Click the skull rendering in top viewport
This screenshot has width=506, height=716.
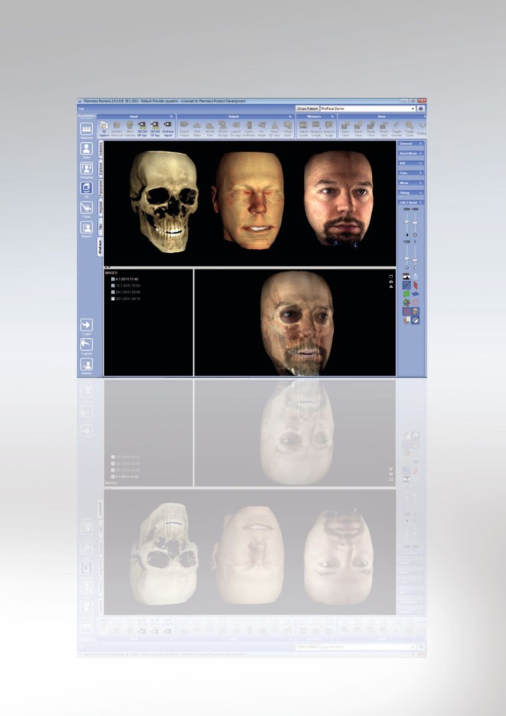pyautogui.click(x=164, y=201)
